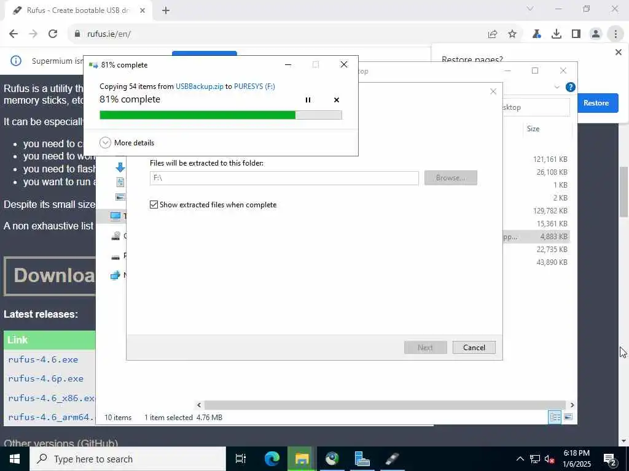Screen dimensions: 629x471
Task: Click the Explorer help question mark icon
Action: click(570, 87)
